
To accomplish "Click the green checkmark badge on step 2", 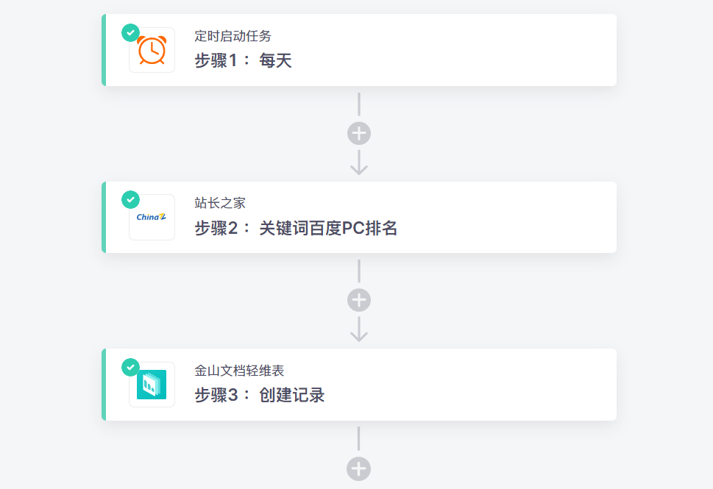I will pyautogui.click(x=130, y=199).
